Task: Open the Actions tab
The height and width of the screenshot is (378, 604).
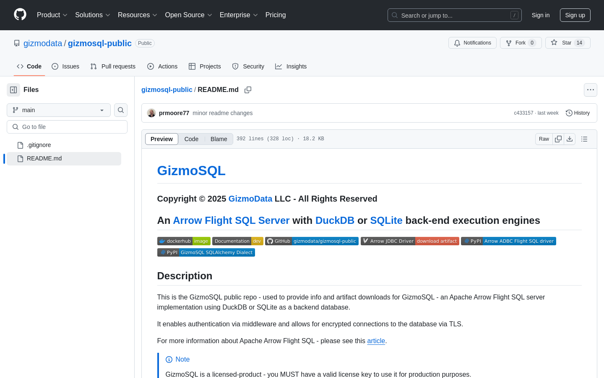Action: (162, 66)
